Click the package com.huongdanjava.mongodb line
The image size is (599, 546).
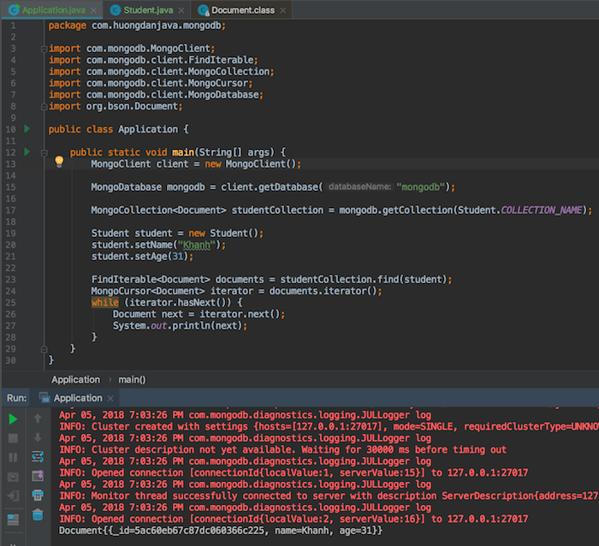pos(137,26)
